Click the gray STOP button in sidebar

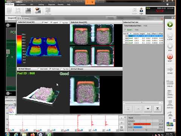(170, 46)
